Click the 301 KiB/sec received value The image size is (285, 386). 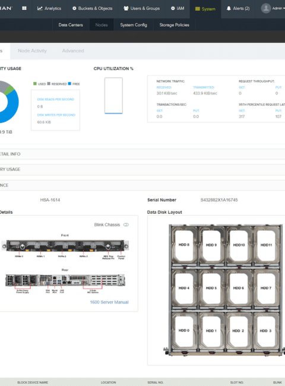(167, 93)
